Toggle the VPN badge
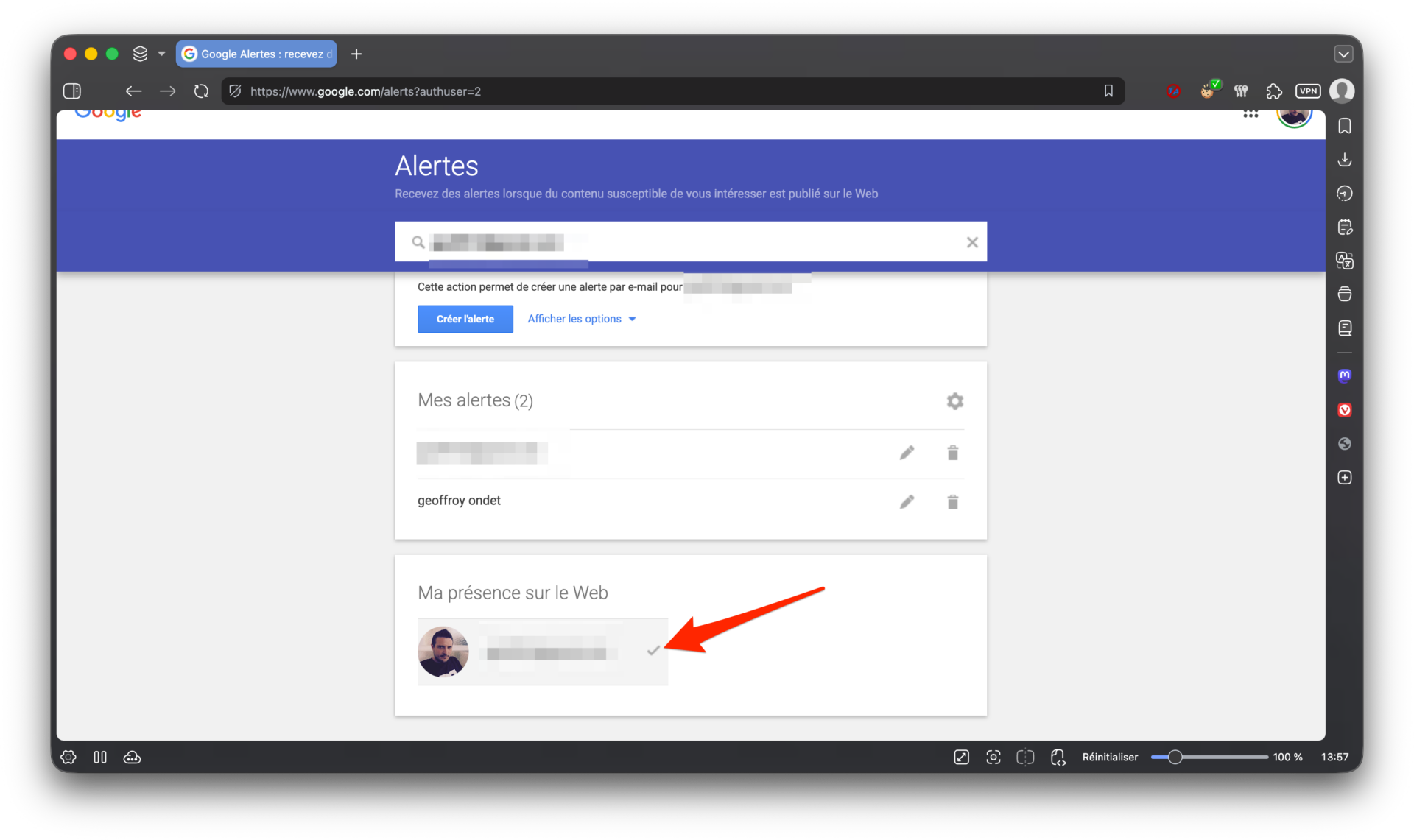 click(x=1308, y=91)
